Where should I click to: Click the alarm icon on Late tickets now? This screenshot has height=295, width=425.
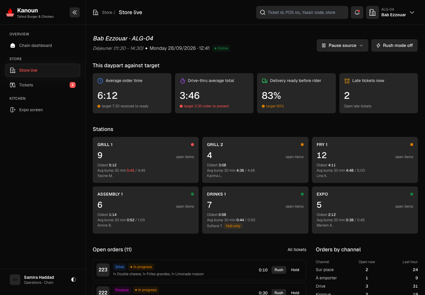coord(347,81)
